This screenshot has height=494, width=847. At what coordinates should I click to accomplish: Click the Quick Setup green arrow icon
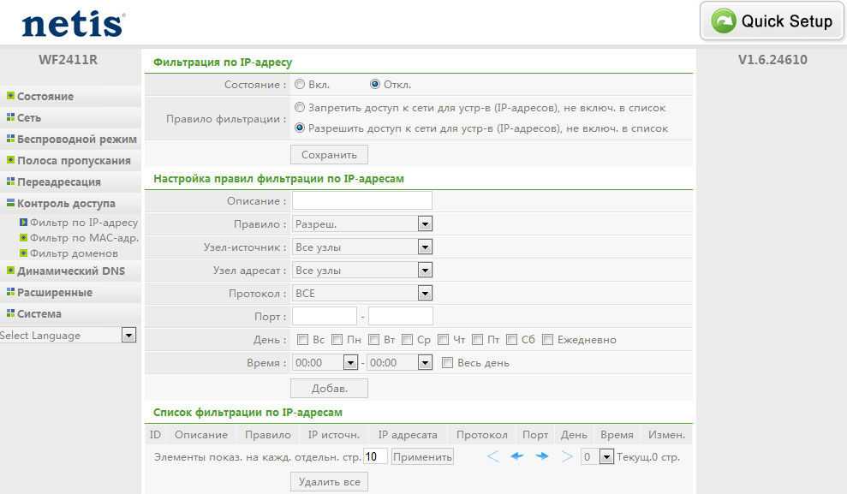[x=724, y=21]
